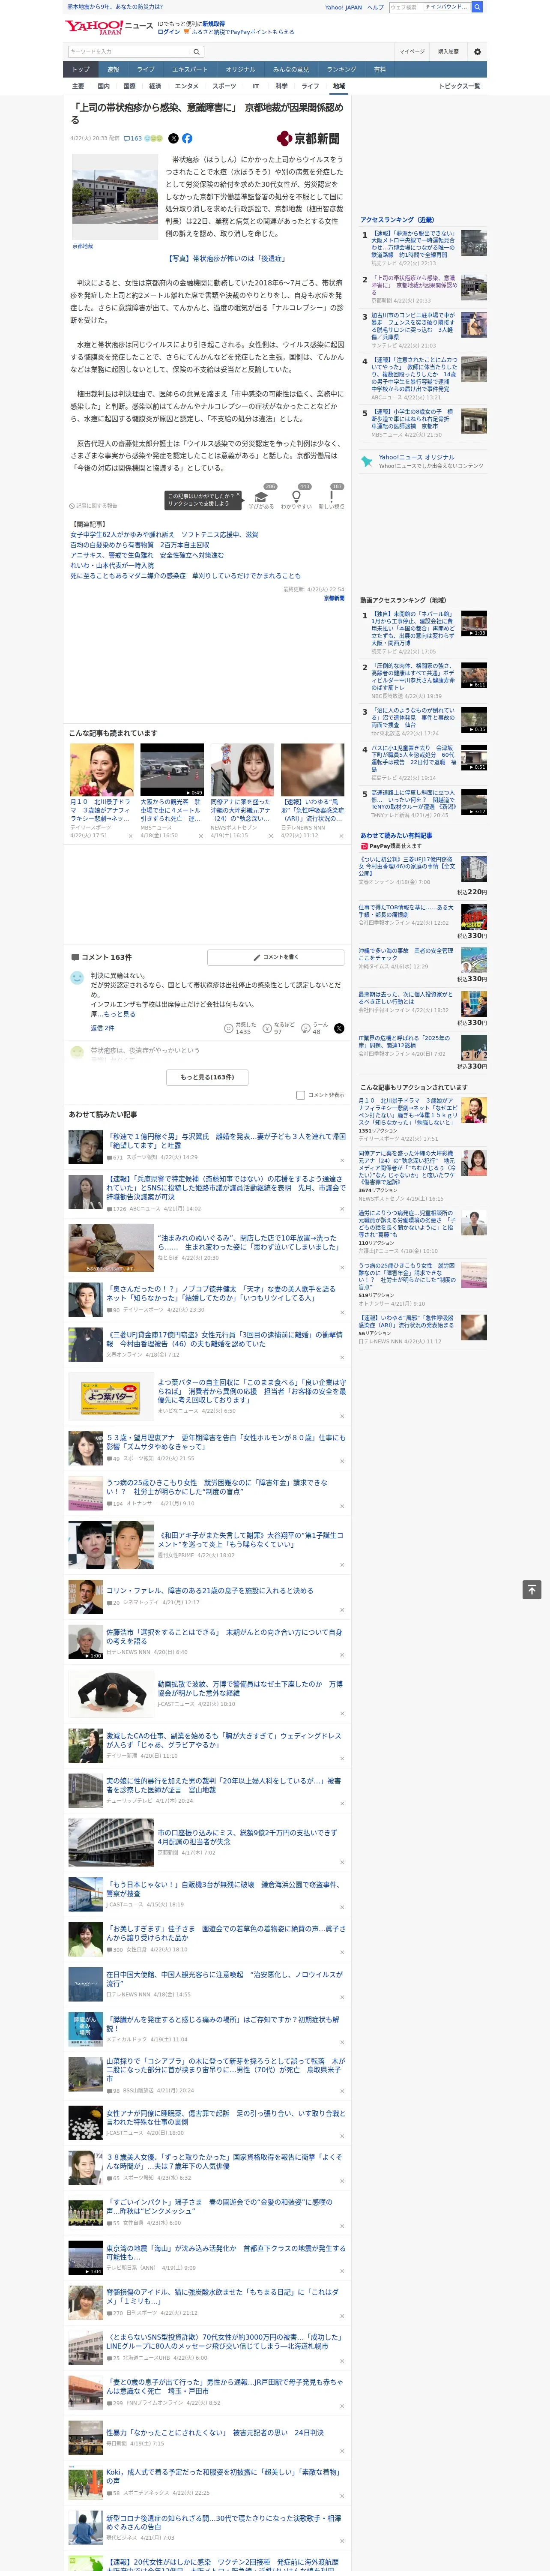Click the keyword search magnifier icon
The width and height of the screenshot is (550, 2571).
pos(196,52)
